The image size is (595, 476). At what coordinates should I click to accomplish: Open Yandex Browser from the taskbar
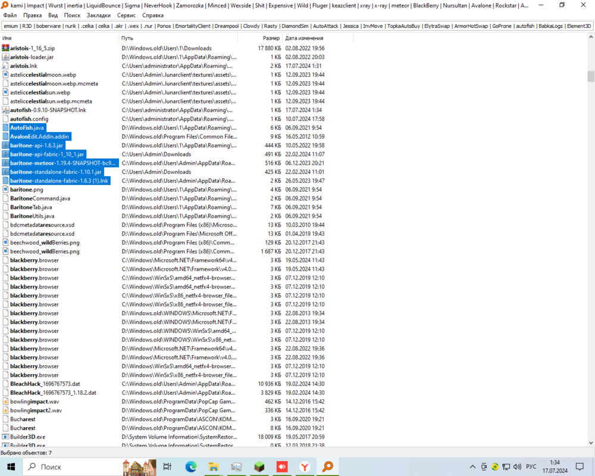[x=305, y=466]
